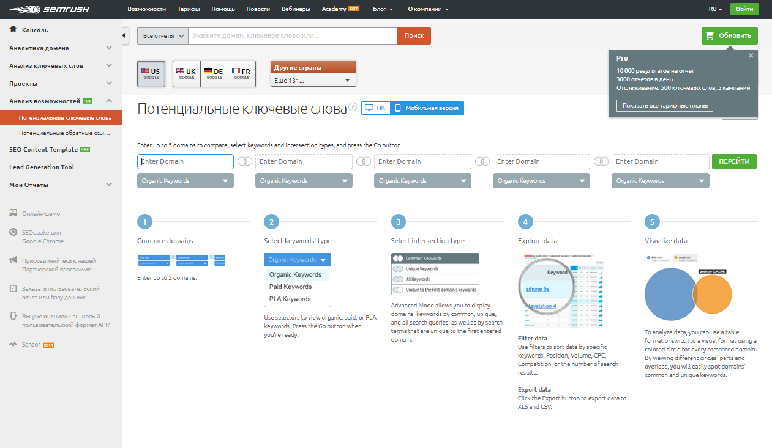Toggle intersection type between second and third domain
This screenshot has height=448, width=772.
[364, 161]
